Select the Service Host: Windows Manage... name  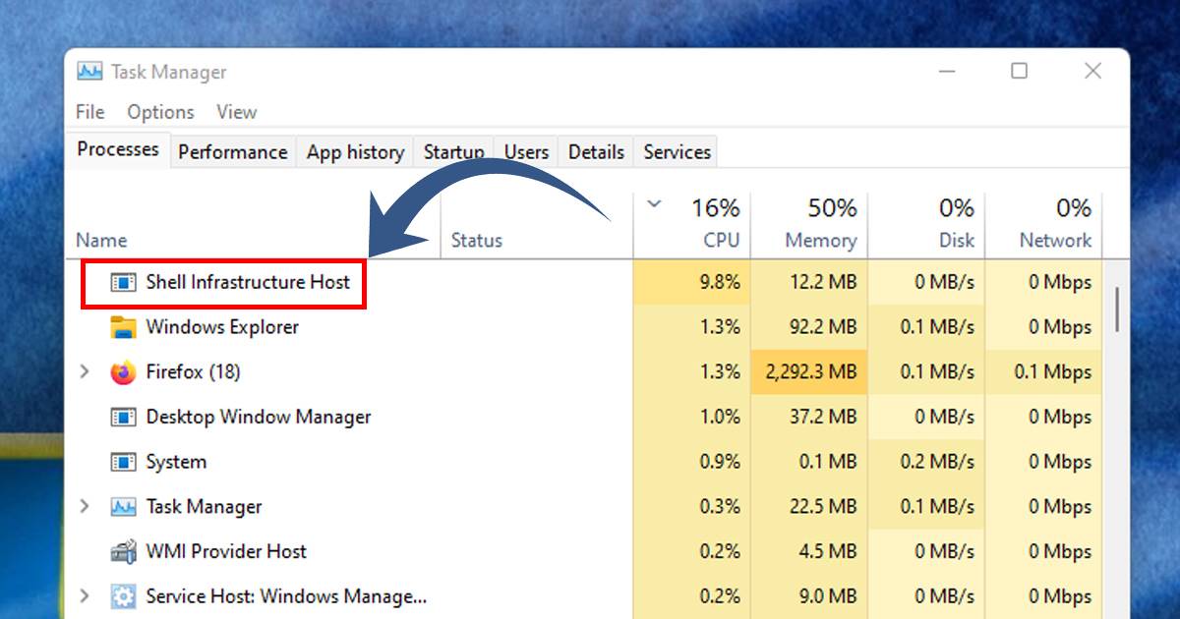[x=286, y=596]
